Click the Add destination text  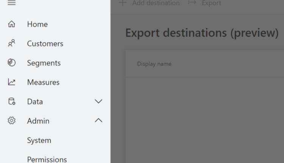pos(156,3)
